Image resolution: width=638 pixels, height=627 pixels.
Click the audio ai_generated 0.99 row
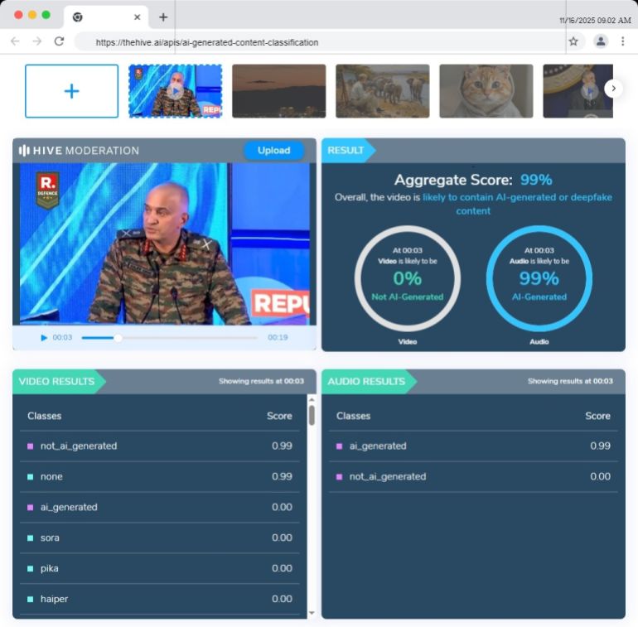coord(473,446)
